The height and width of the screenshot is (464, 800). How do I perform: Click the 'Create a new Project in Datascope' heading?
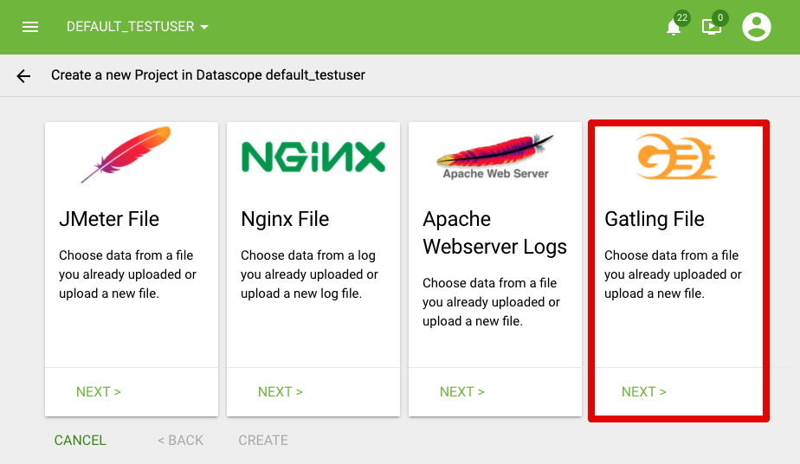208,75
